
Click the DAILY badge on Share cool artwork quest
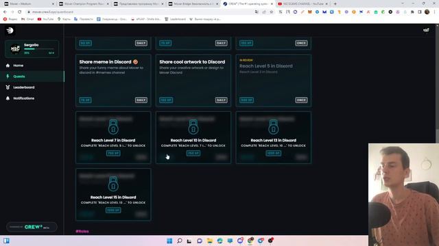click(221, 100)
